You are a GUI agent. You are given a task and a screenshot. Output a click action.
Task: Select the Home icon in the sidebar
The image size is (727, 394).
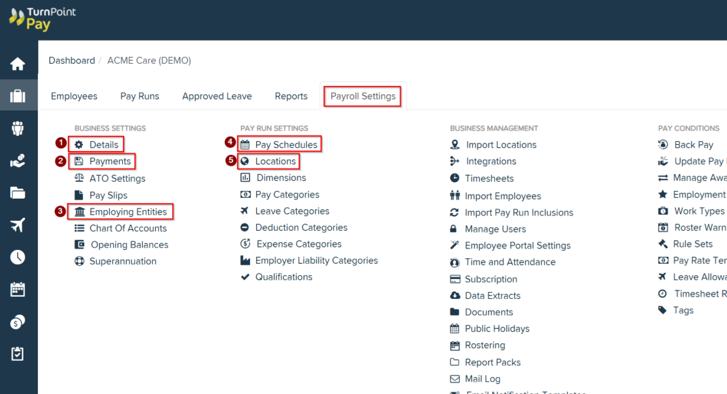pyautogui.click(x=18, y=63)
